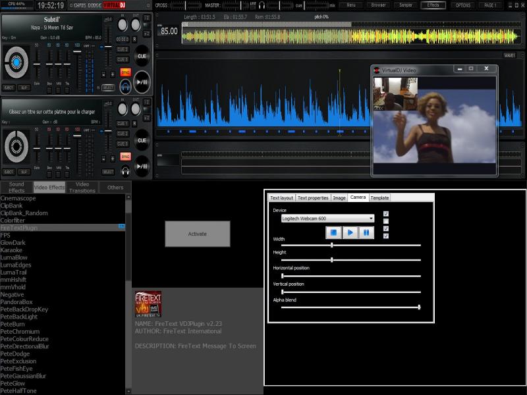Toggle SLIP mode on the bottom deck
This screenshot has width=527, height=395.
point(24,172)
